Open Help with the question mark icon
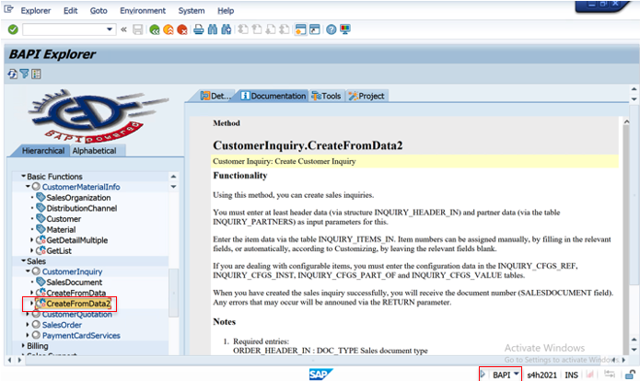The width and height of the screenshot is (640, 381). coord(332,29)
